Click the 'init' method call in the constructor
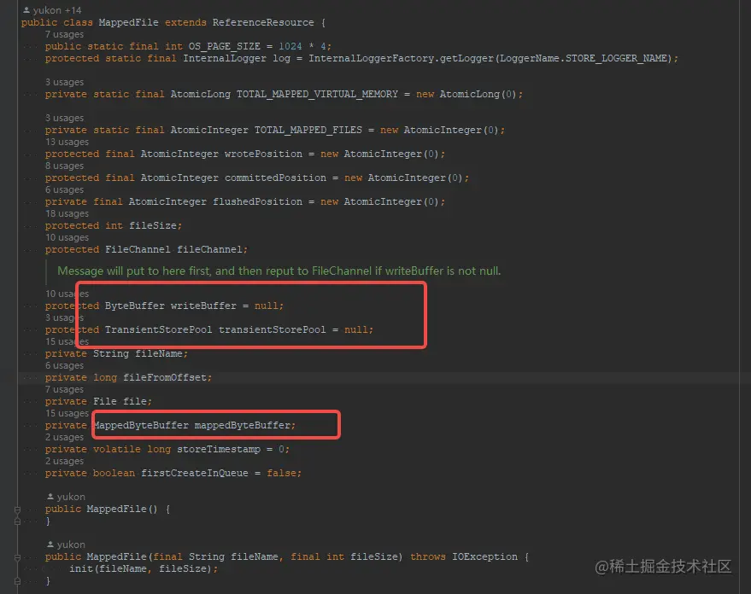The height and width of the screenshot is (594, 751). (81, 568)
